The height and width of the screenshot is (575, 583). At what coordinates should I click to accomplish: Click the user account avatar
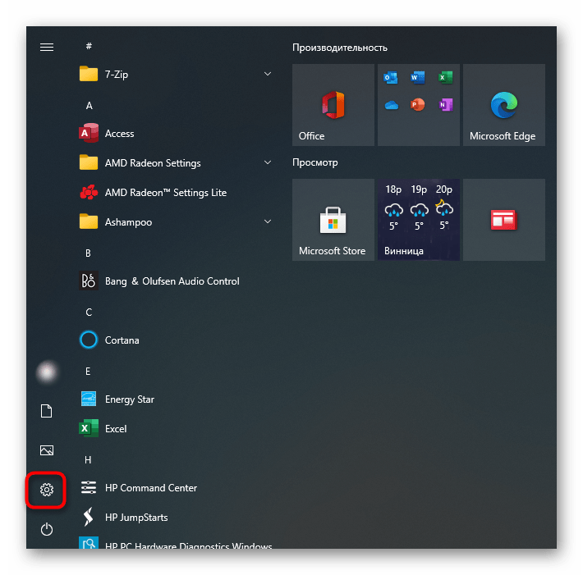47,372
